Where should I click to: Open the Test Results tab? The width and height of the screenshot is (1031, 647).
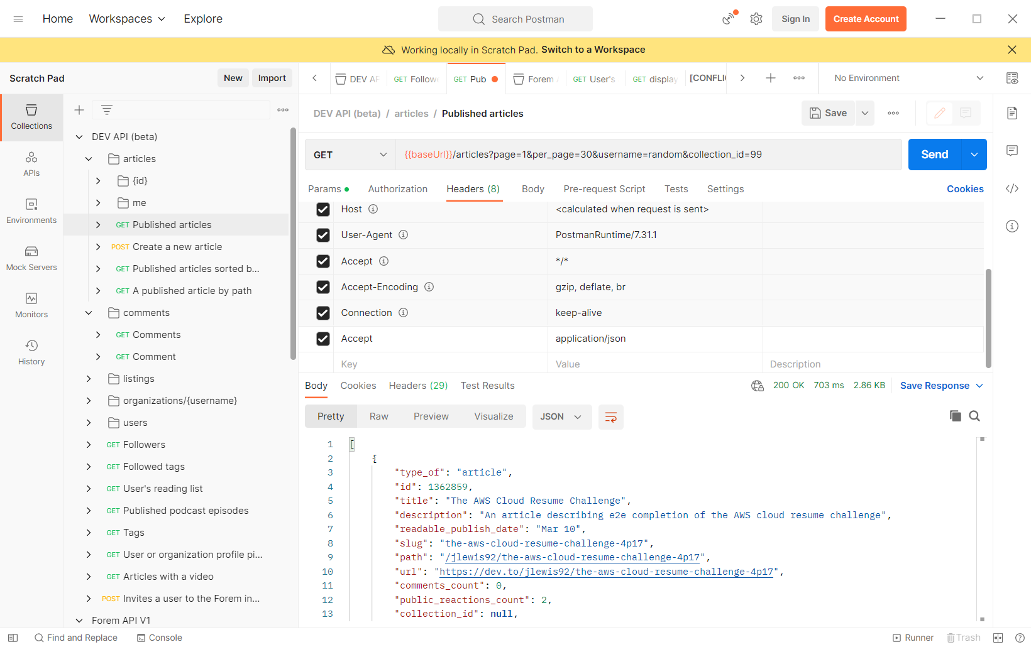(x=487, y=385)
